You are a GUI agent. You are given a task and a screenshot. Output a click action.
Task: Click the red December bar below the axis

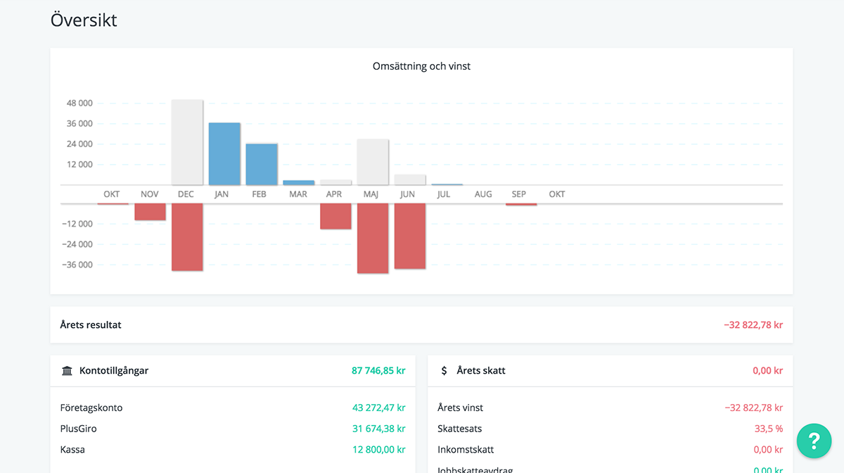(187, 237)
